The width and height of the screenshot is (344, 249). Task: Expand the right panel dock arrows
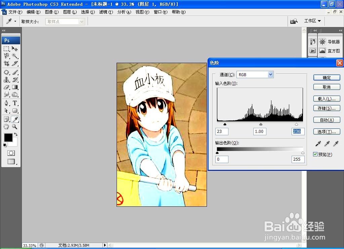point(340,31)
